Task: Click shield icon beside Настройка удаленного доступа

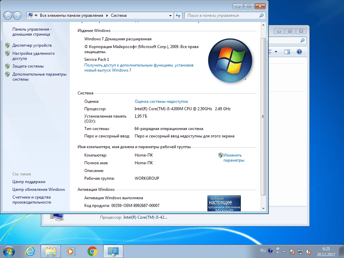Action: pyautogui.click(x=7, y=53)
